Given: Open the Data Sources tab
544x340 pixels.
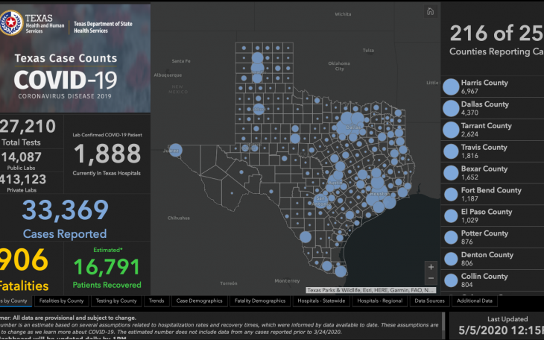Looking at the screenshot, I should [429, 301].
